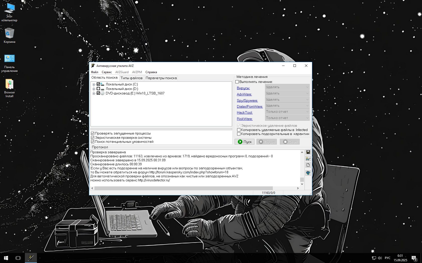Viewport: 422px width, 263px height.
Task: Expand the DVD drive (E:) tree node
Action: (94, 93)
